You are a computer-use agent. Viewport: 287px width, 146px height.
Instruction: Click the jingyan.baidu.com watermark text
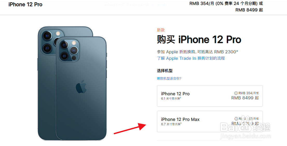click(245, 136)
